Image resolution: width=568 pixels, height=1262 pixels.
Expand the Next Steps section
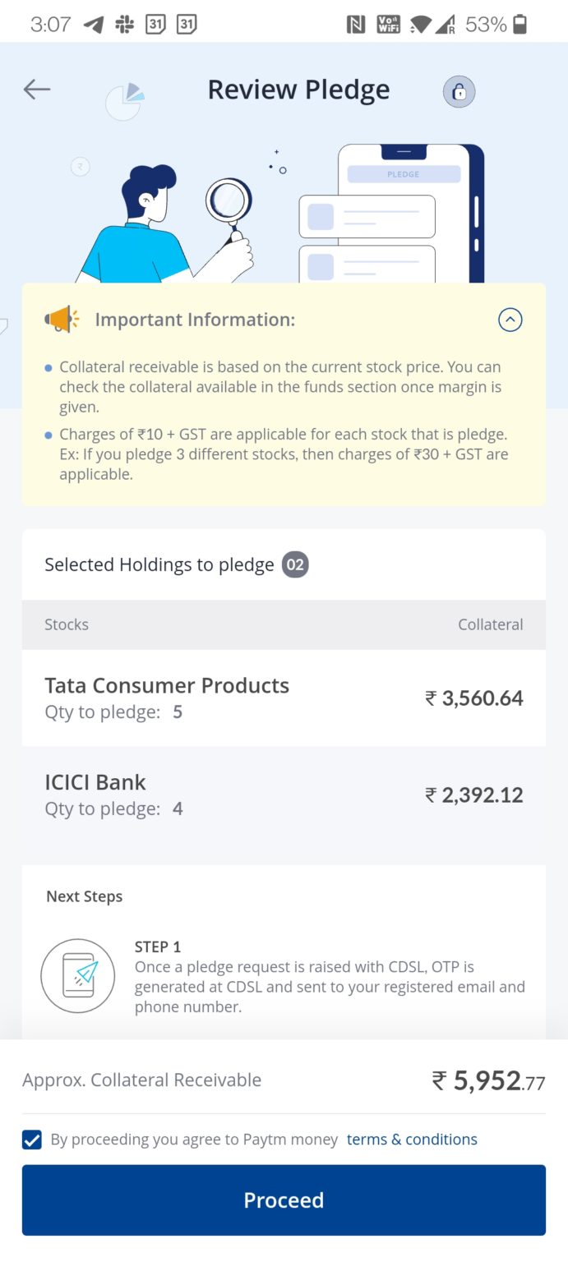pyautogui.click(x=85, y=896)
